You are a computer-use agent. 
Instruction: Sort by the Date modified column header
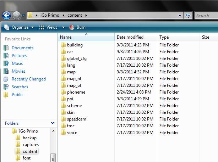136,37
